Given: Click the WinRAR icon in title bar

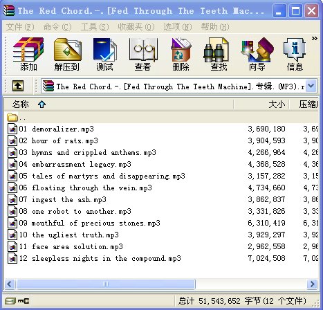Looking at the screenshot, I should (x=9, y=10).
